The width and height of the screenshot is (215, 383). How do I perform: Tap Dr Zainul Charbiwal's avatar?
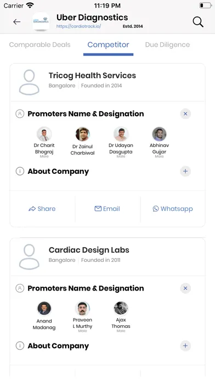click(82, 134)
